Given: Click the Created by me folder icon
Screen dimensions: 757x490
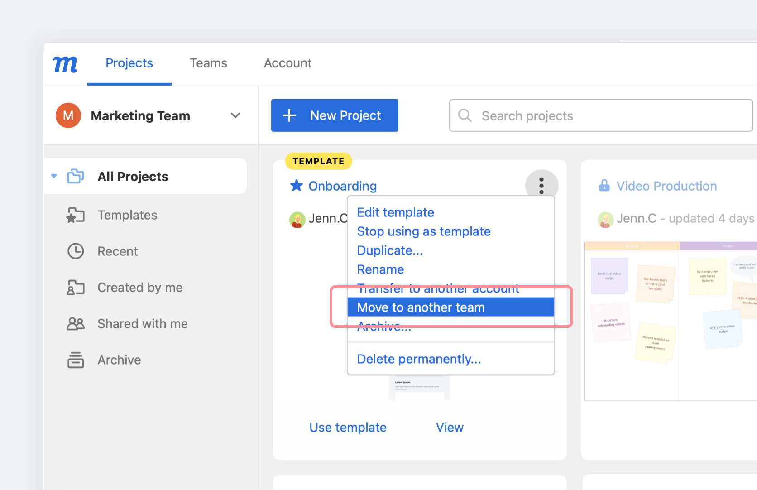Looking at the screenshot, I should pos(76,288).
